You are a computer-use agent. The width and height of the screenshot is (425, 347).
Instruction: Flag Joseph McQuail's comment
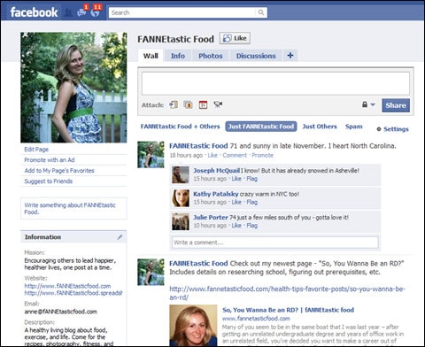tap(252, 179)
